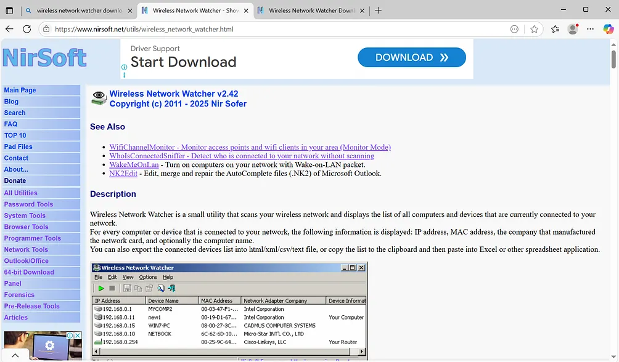Open the tab actions menu icon
Image resolution: width=619 pixels, height=362 pixels.
[9, 10]
